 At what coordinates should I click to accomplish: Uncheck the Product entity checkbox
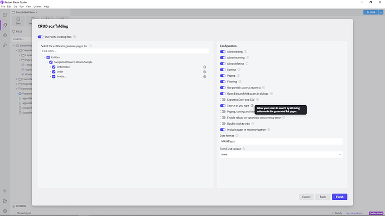(54, 77)
